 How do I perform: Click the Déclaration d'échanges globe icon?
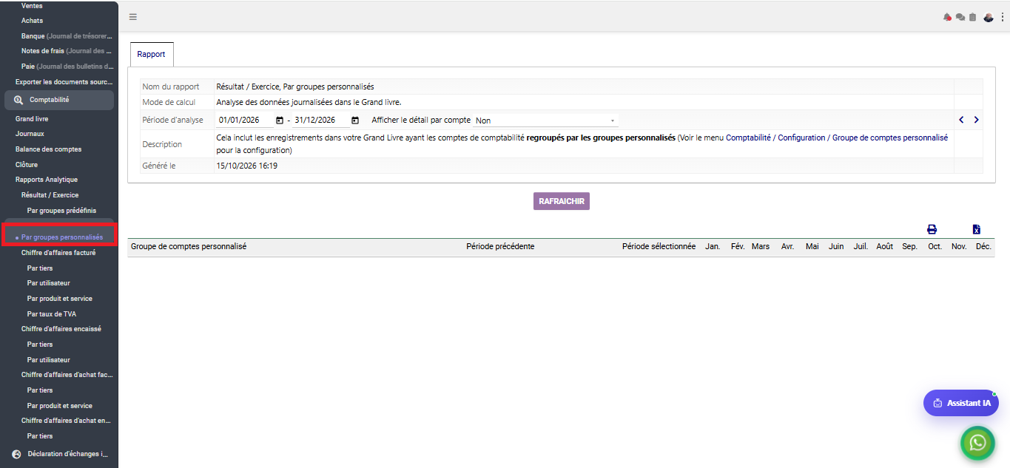[x=17, y=454]
